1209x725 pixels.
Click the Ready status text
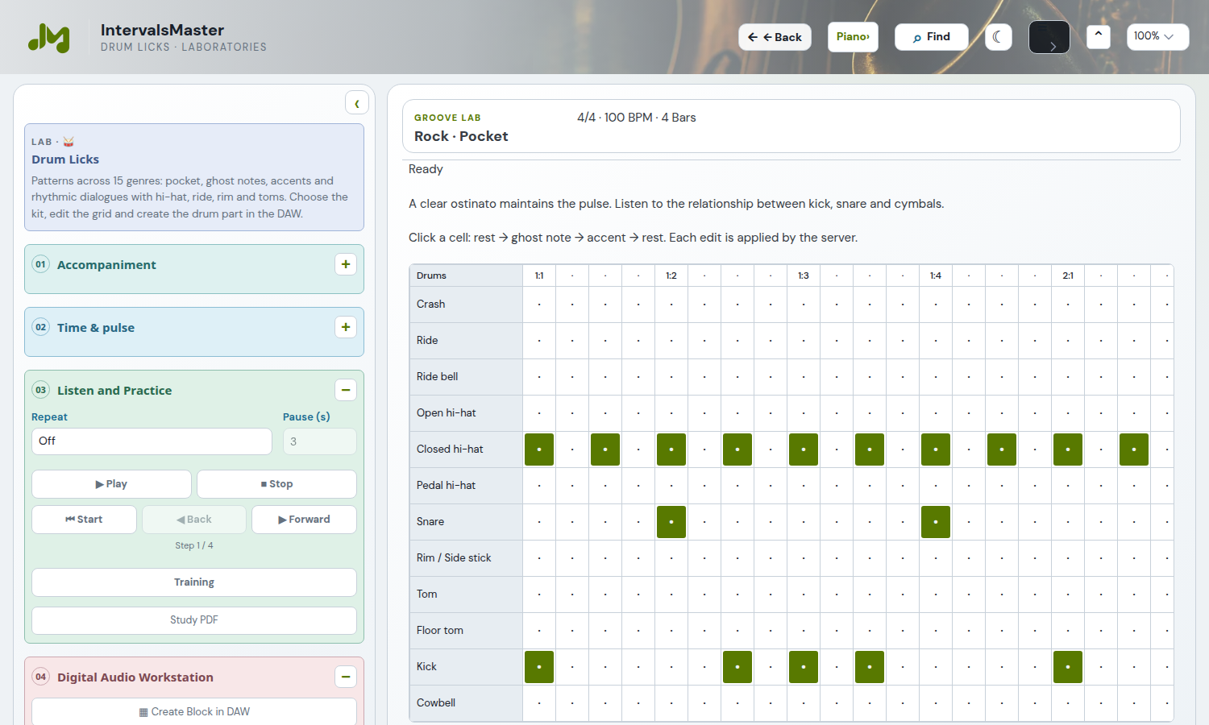tap(426, 169)
